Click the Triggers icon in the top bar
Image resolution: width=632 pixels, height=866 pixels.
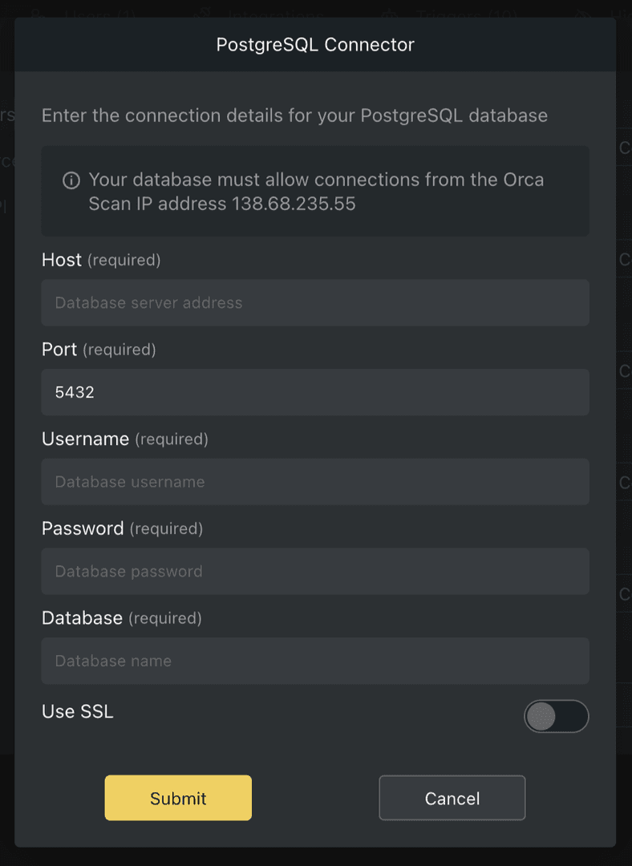390,14
